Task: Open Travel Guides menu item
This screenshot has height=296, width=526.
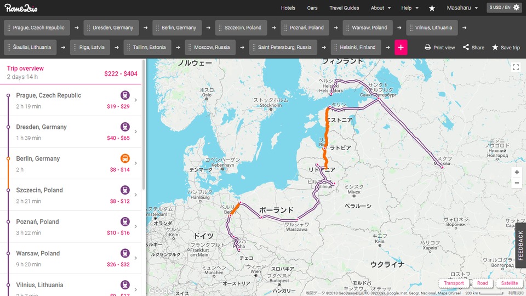Action: pyautogui.click(x=344, y=8)
